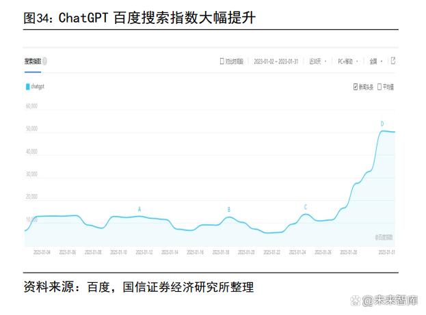Open the 全国 region dropdown

(375, 61)
